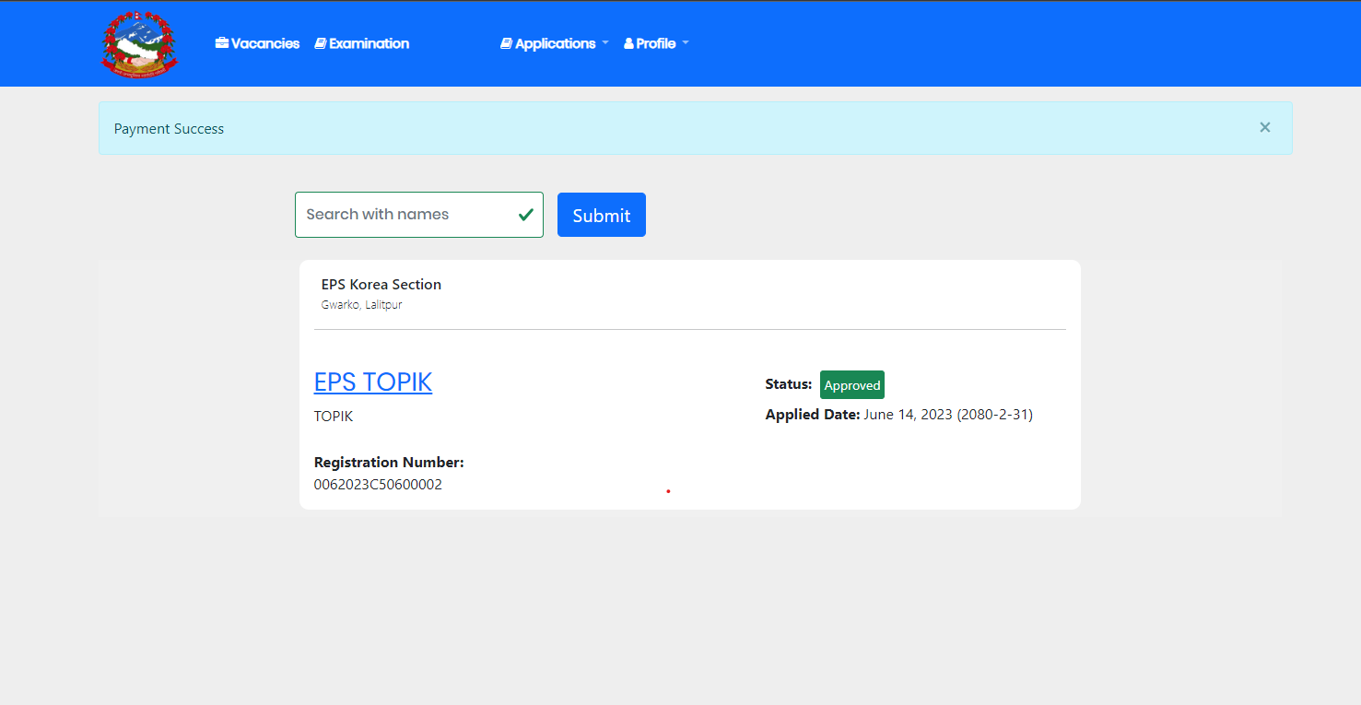Image resolution: width=1361 pixels, height=705 pixels.
Task: Click the user icon beside Profile
Action: click(628, 43)
